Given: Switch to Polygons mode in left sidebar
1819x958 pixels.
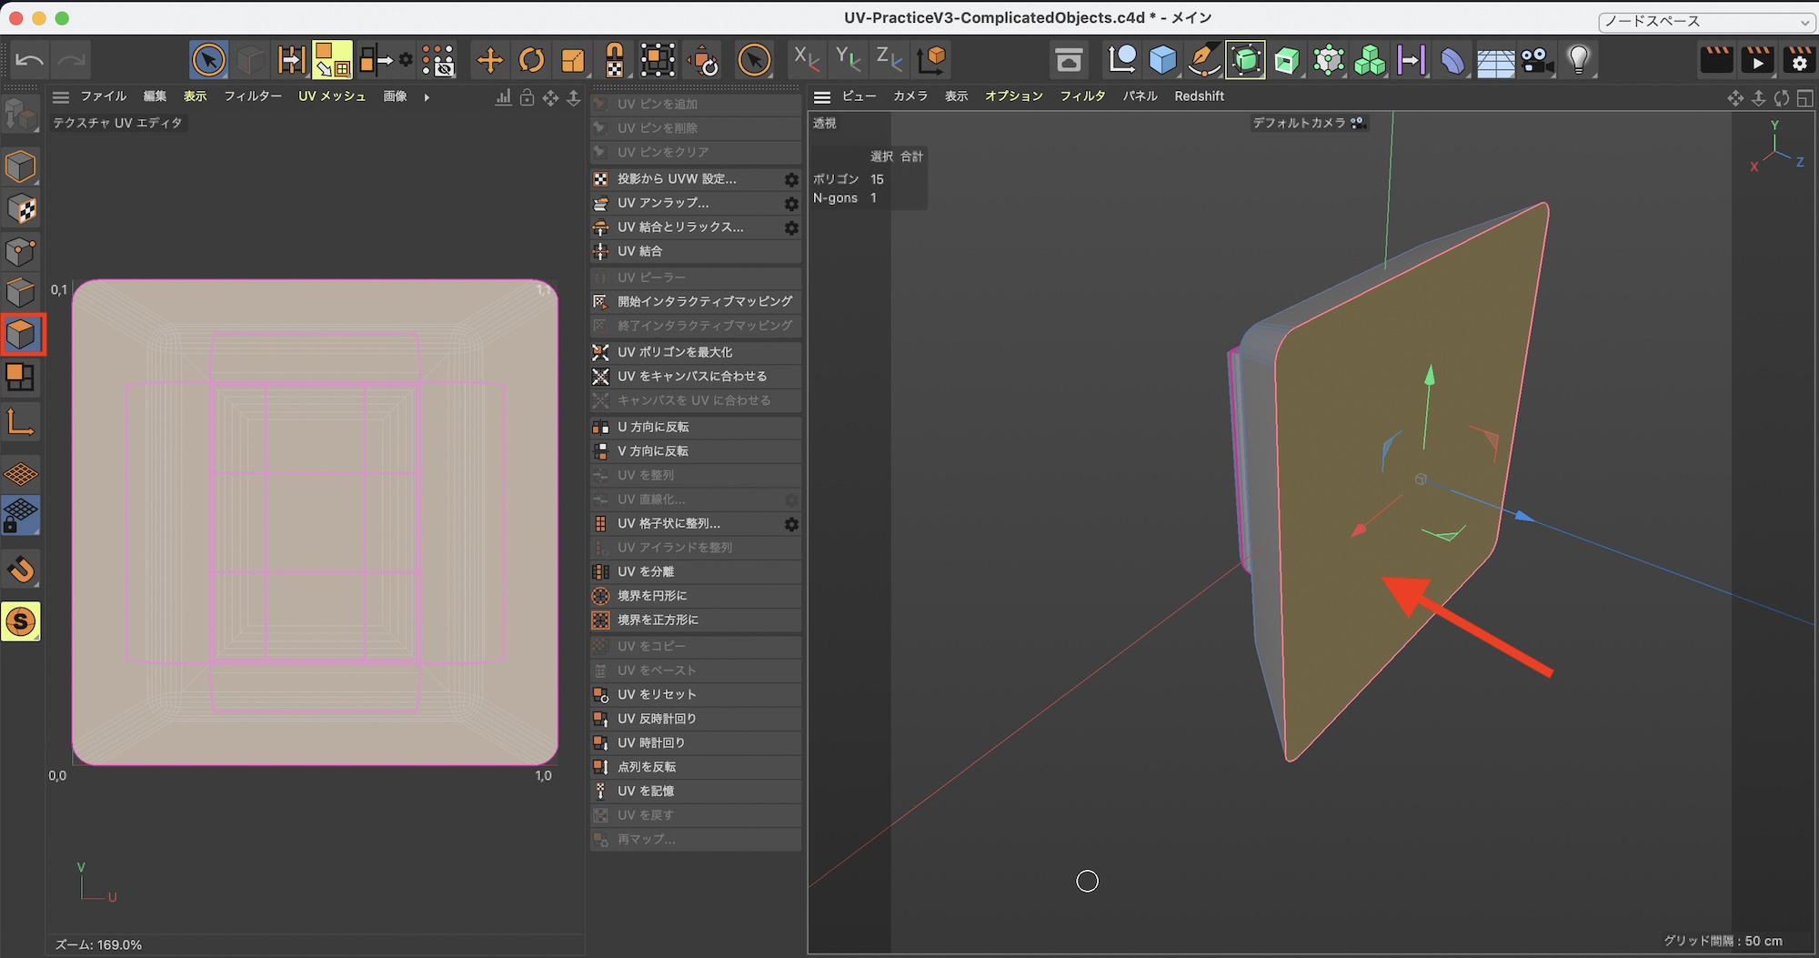Looking at the screenshot, I should (x=21, y=335).
